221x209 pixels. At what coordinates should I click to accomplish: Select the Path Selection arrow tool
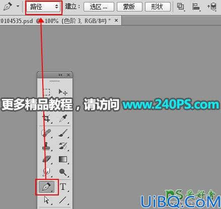coord(47,200)
